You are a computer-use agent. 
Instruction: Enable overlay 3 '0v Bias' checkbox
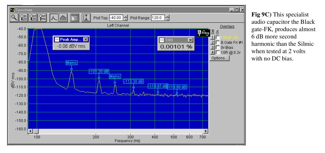218,47
